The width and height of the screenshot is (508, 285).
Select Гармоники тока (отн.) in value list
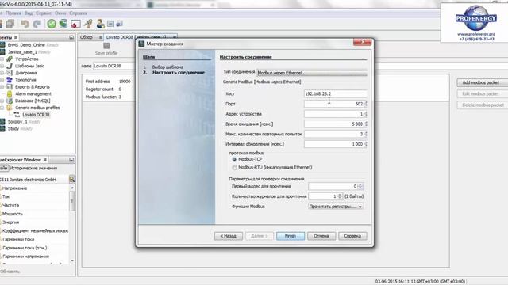tap(25, 248)
